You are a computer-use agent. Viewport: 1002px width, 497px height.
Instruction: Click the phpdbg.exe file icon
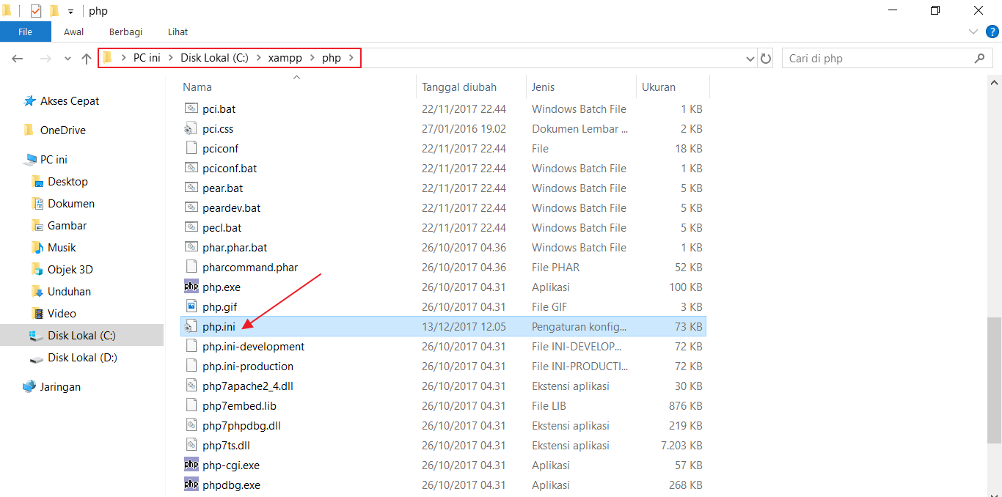pyautogui.click(x=191, y=485)
